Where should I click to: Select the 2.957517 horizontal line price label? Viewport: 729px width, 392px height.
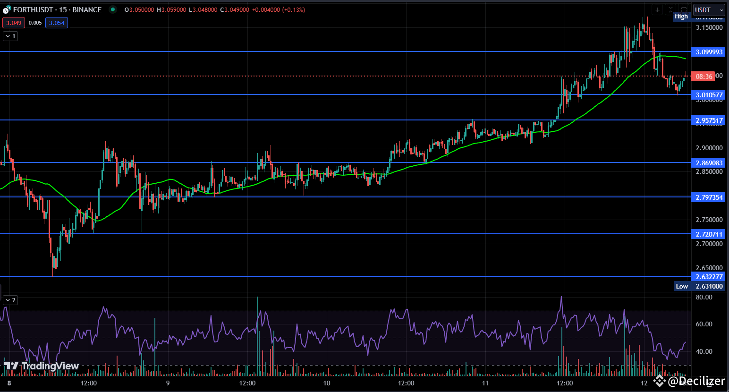point(709,120)
